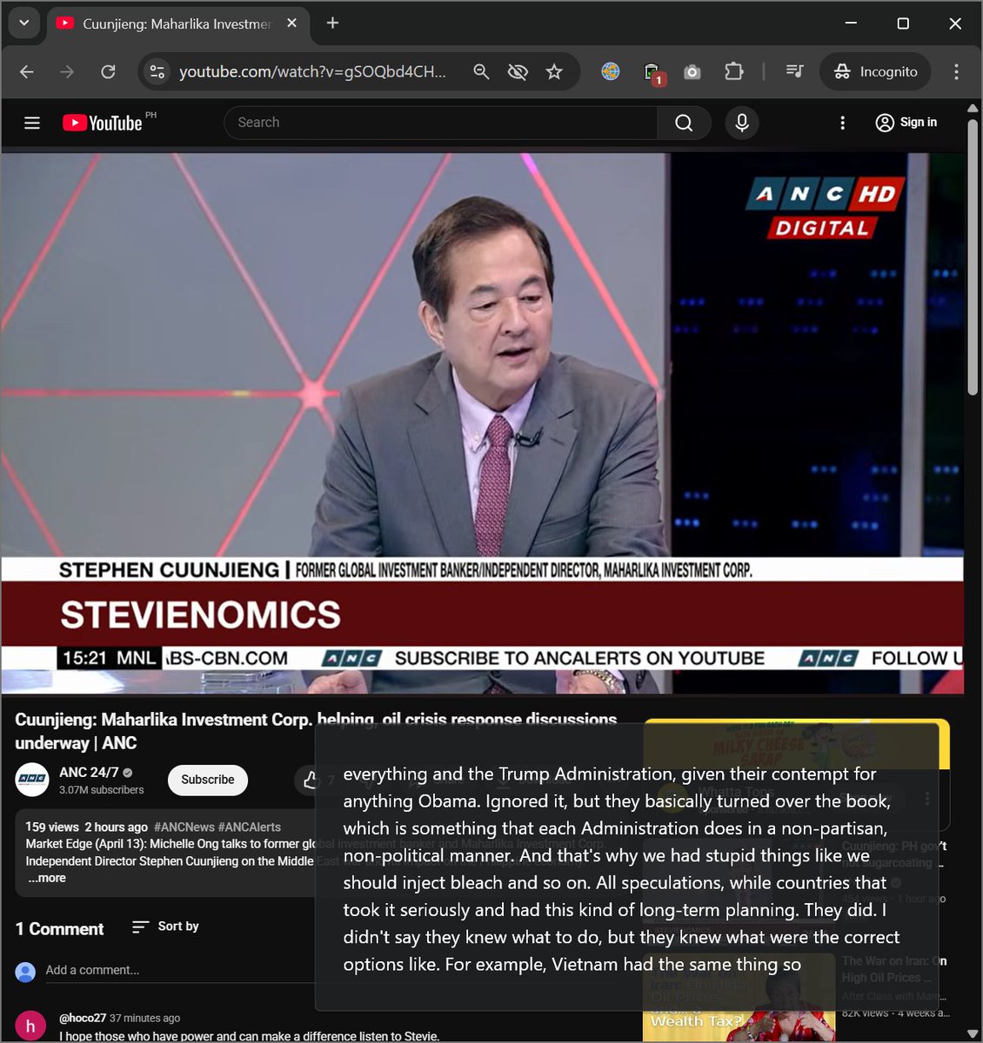The height and width of the screenshot is (1043, 983).
Task: Open the 'h' commenter avatar
Action: coord(30,1026)
